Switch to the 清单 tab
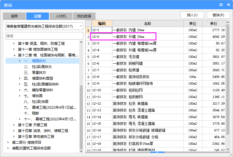 (x=14, y=16)
